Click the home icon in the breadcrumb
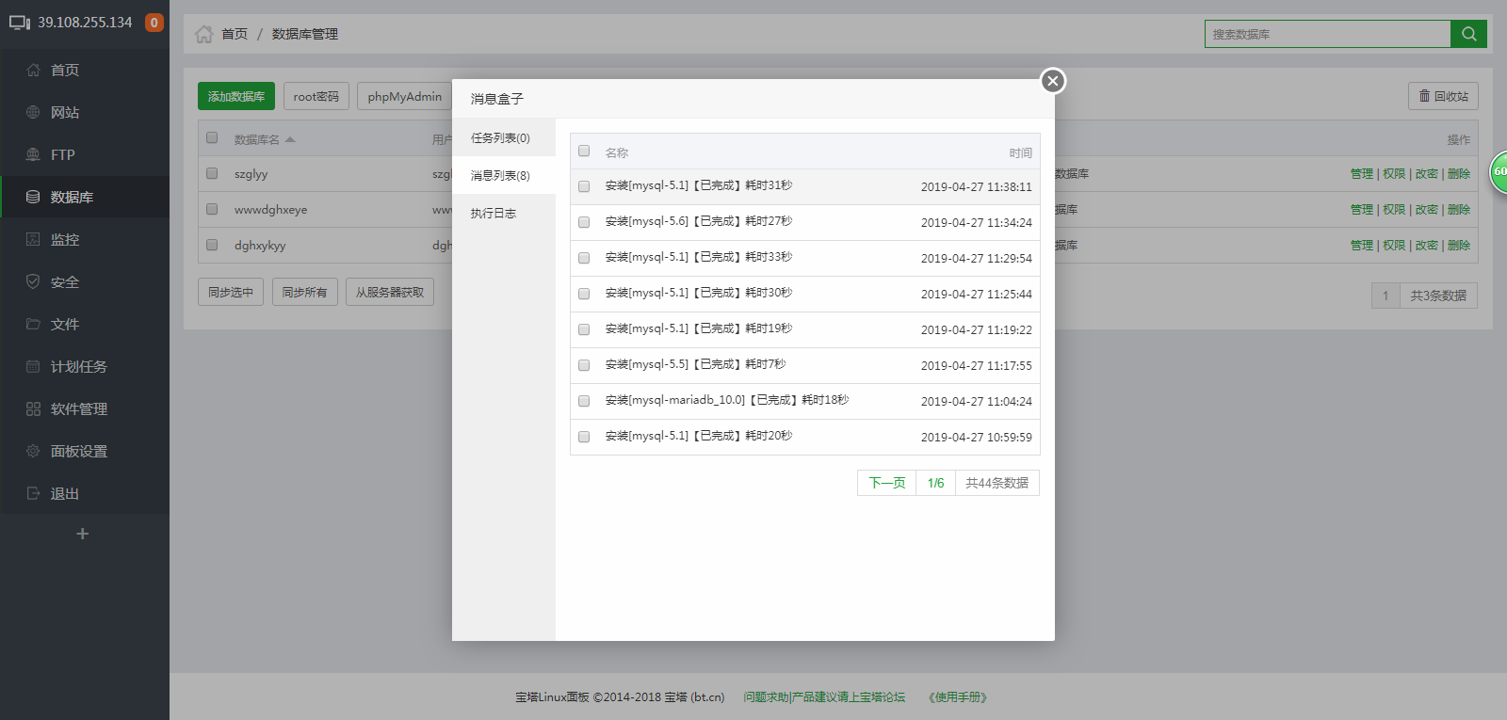Viewport: 1507px width, 720px height. tap(204, 34)
